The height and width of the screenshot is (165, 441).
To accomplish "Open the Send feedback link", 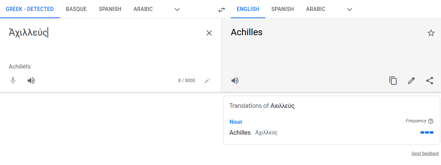I will click(x=425, y=153).
